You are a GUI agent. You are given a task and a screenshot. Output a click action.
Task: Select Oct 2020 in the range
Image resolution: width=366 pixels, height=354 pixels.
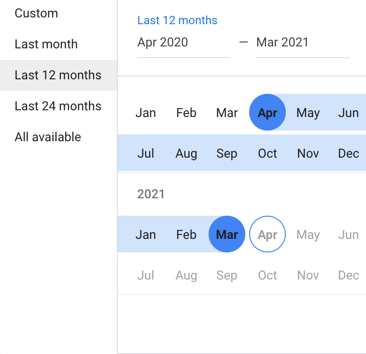(x=267, y=153)
